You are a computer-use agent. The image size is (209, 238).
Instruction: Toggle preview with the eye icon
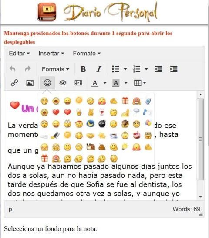tap(63, 83)
